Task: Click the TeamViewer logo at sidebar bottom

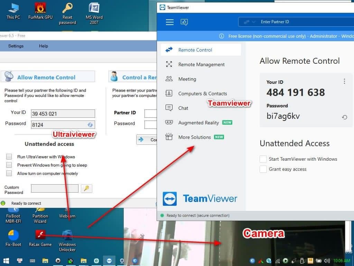Action: [199, 198]
